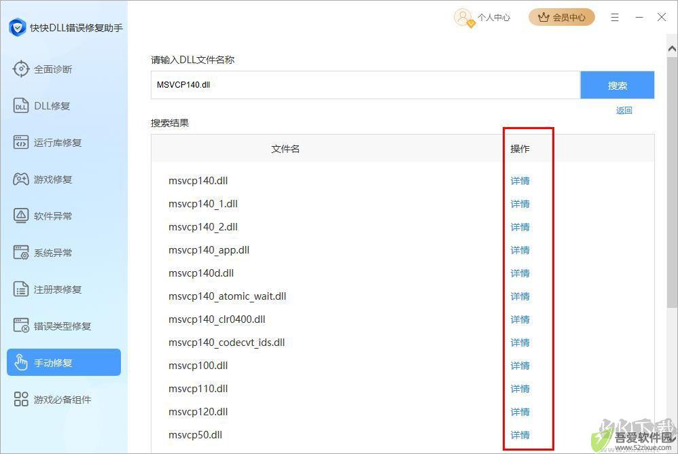Viewport: 678px width, 454px height.
Task: Click the 操作 column header
Action: [520, 149]
